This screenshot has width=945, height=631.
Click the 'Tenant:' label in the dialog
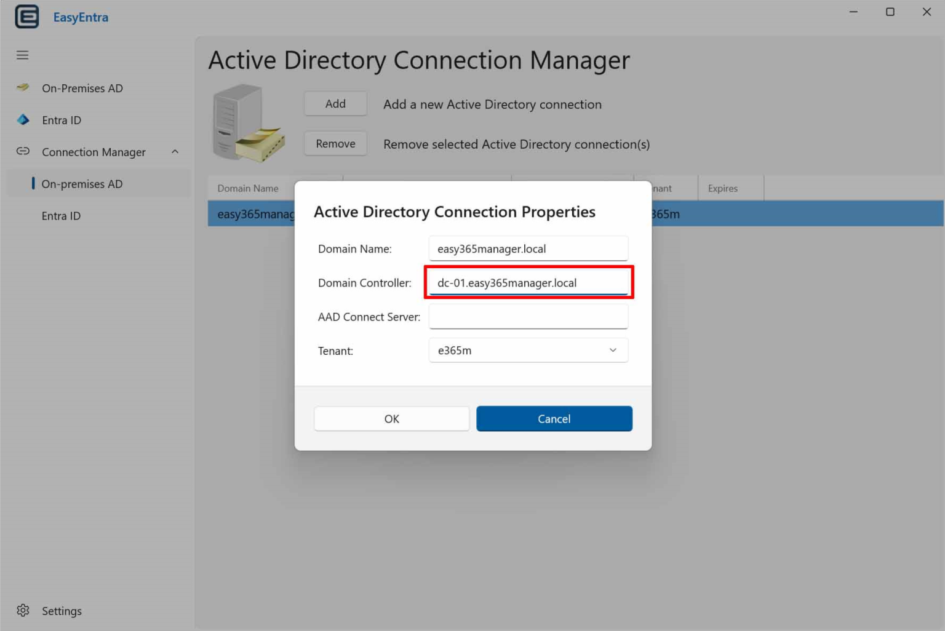(x=335, y=351)
